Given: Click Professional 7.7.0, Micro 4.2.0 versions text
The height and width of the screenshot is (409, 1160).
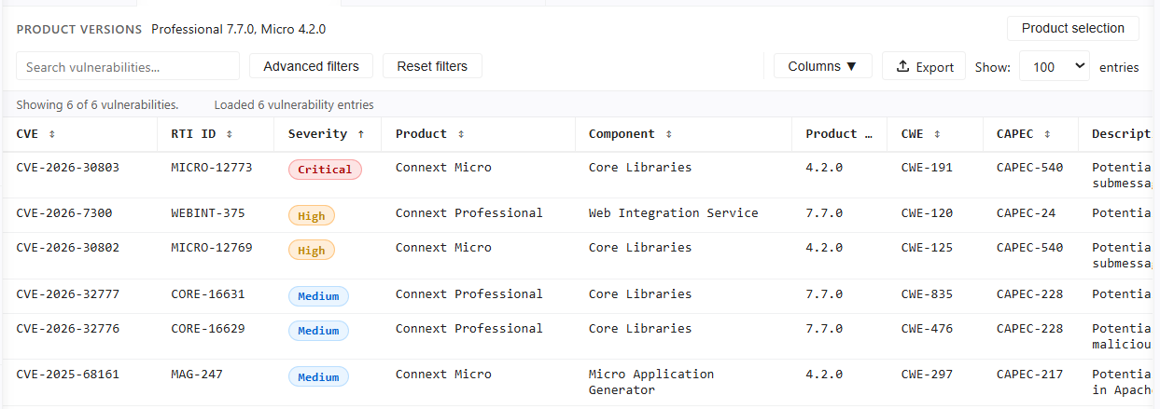Looking at the screenshot, I should point(239,29).
